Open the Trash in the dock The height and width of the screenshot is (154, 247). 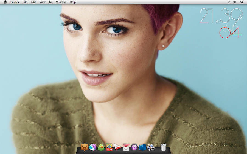(x=163, y=147)
